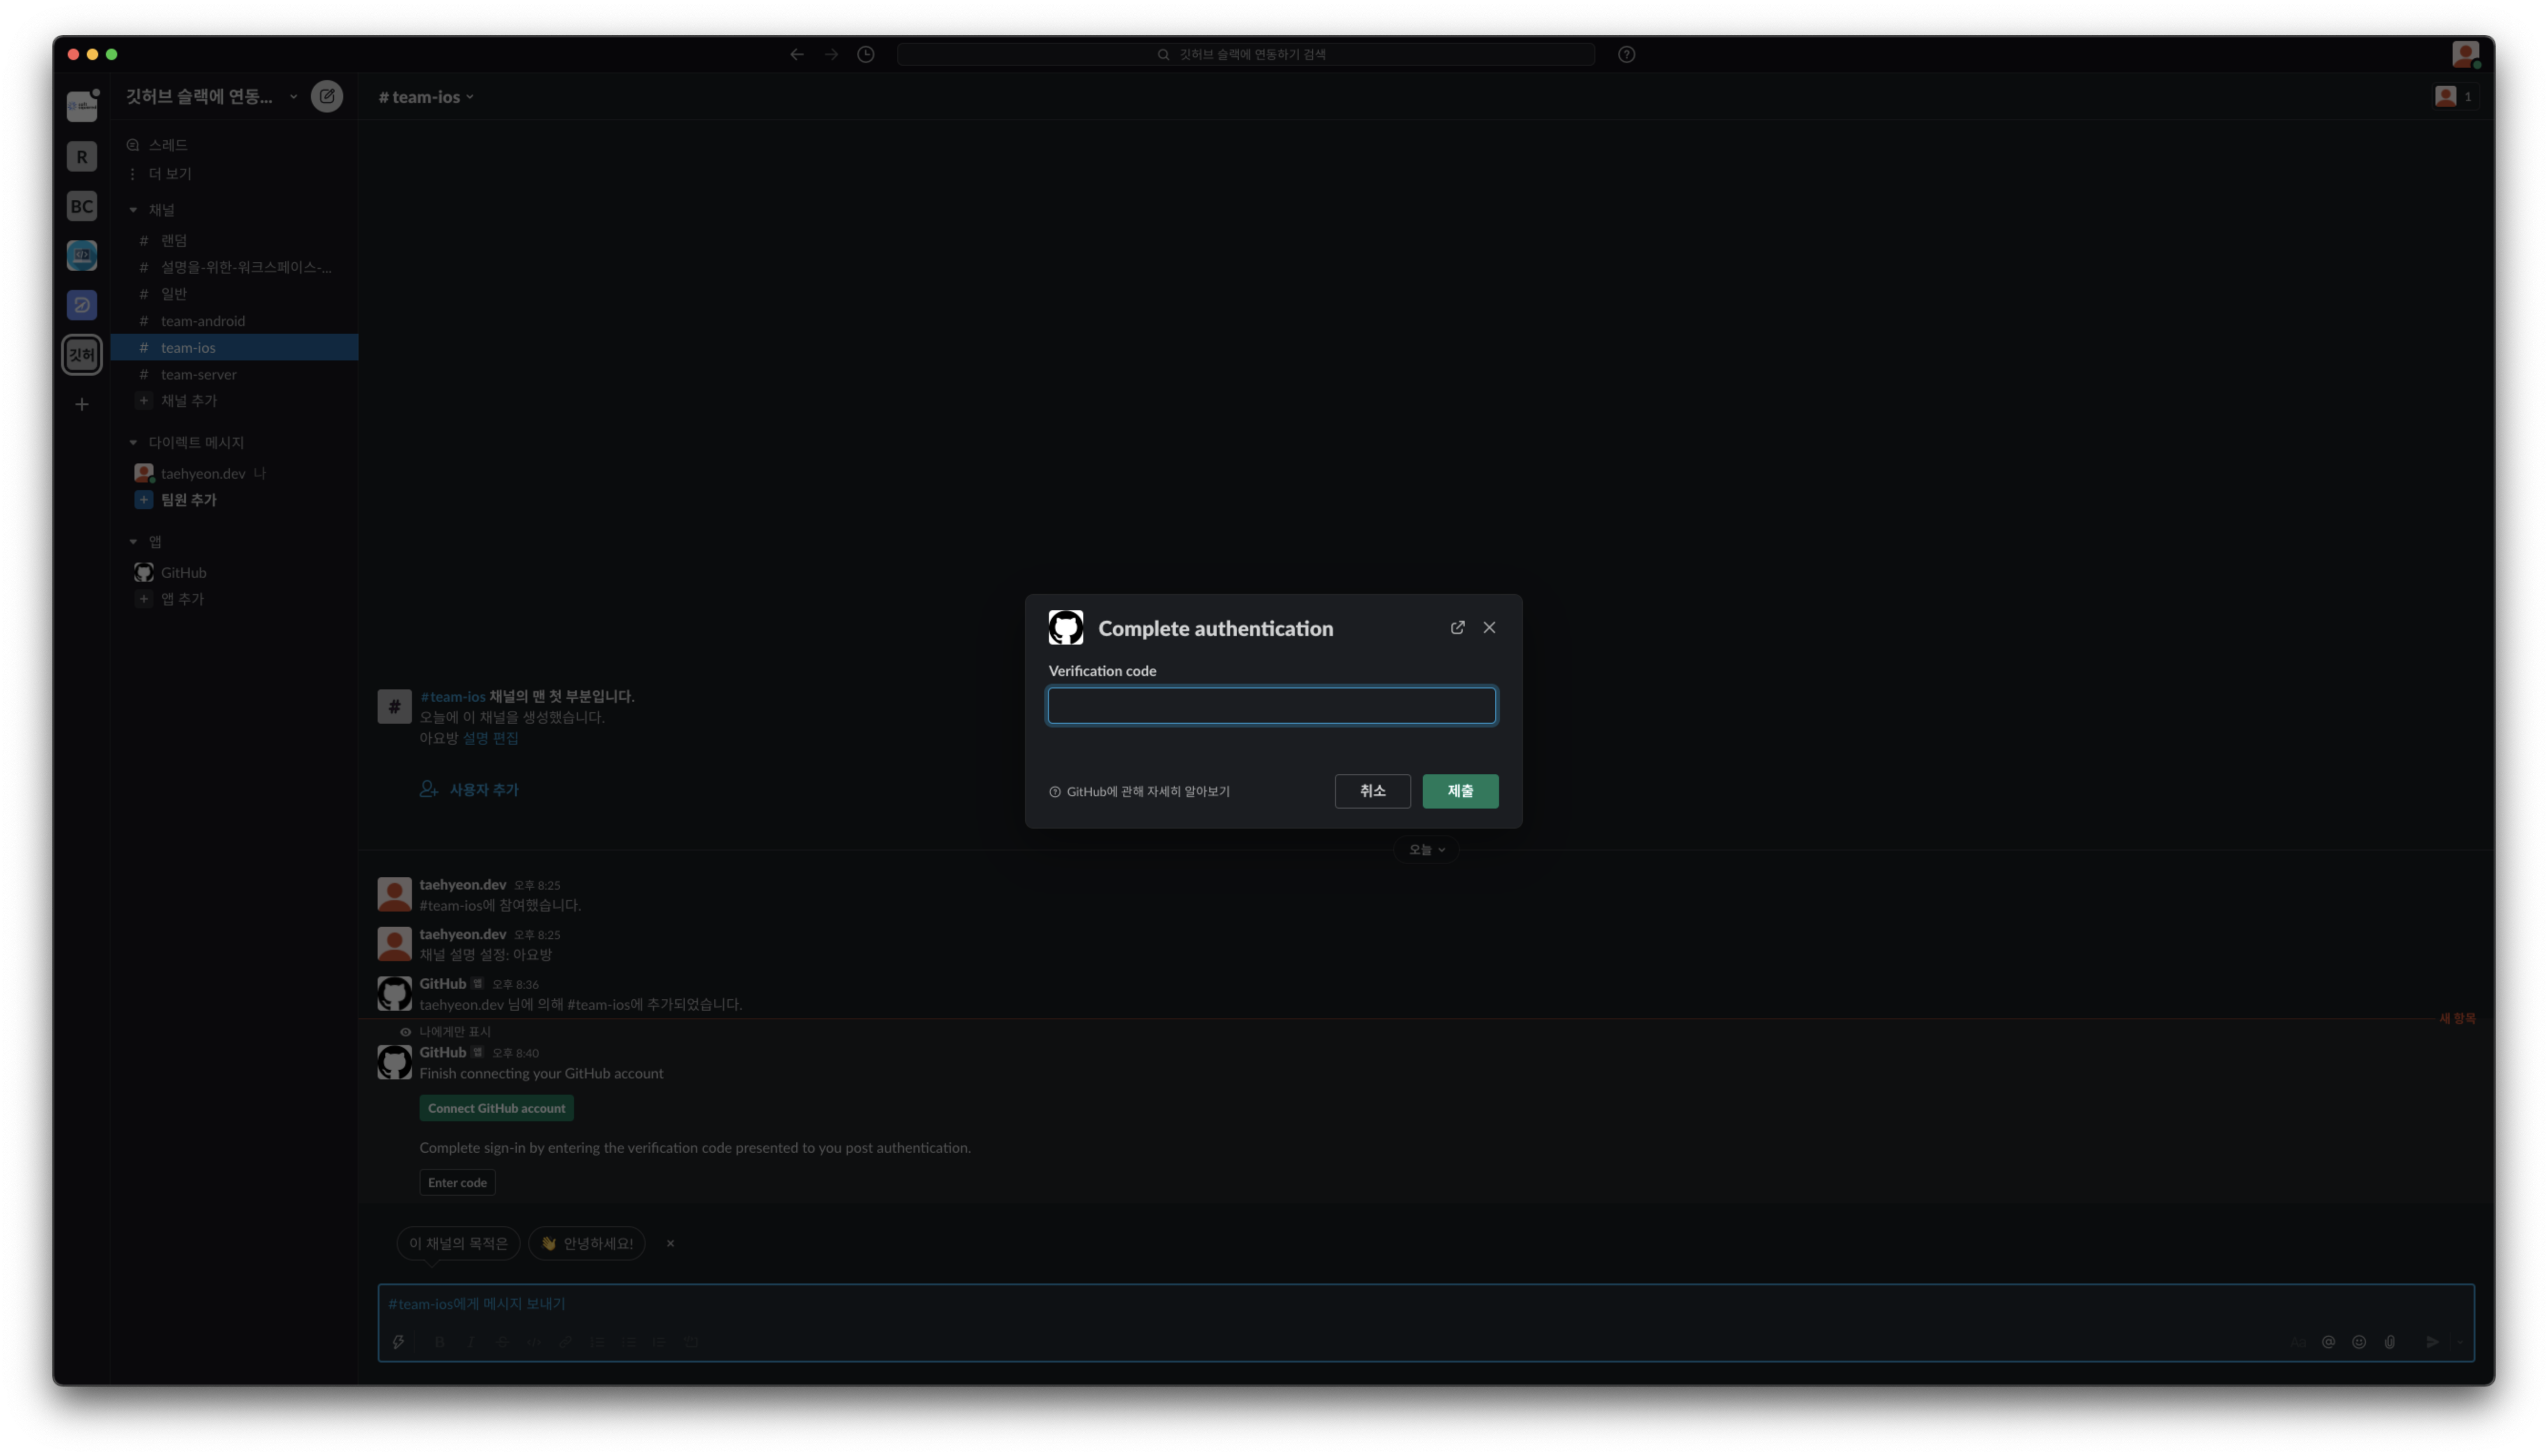Pop out the authentication dialog window
Image resolution: width=2548 pixels, height=1456 pixels.
[x=1457, y=627]
